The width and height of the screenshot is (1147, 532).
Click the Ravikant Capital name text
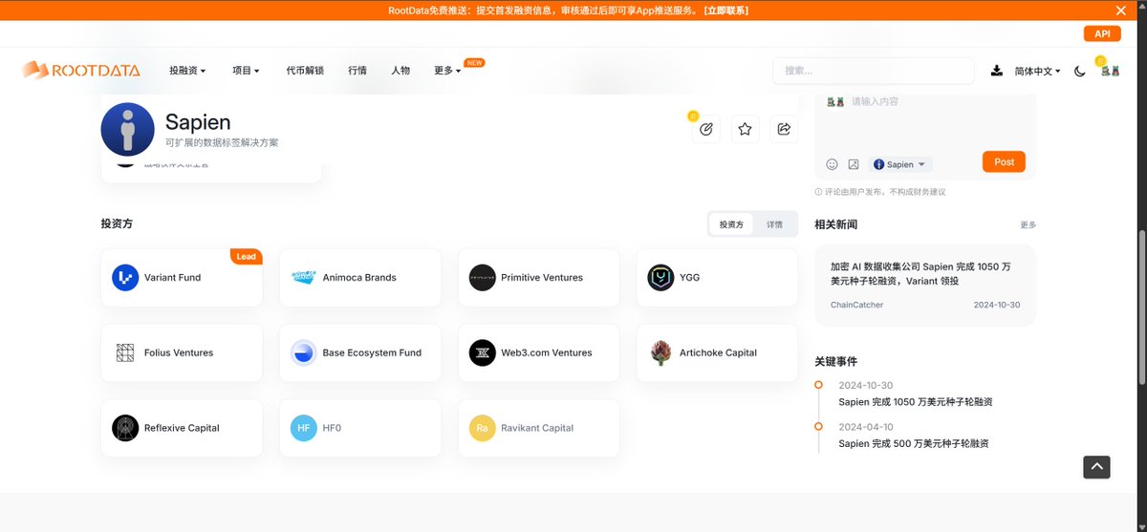point(537,428)
